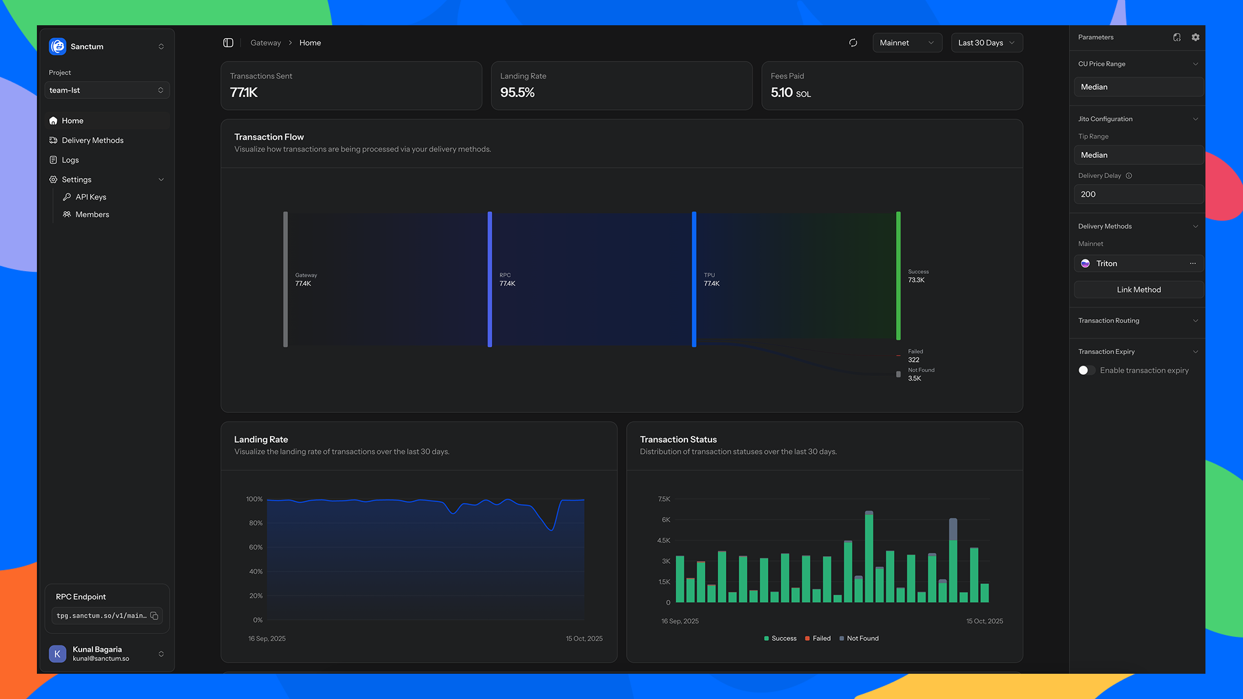Click the Settings gear icon in sidebar
This screenshot has height=699, width=1243.
point(53,179)
